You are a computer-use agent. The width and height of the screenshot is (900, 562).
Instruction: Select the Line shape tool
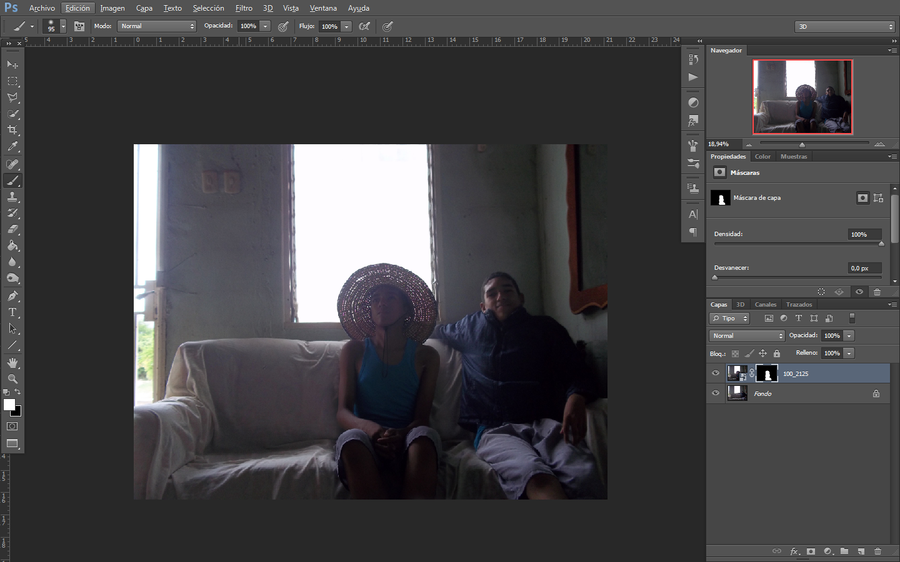[x=12, y=345]
